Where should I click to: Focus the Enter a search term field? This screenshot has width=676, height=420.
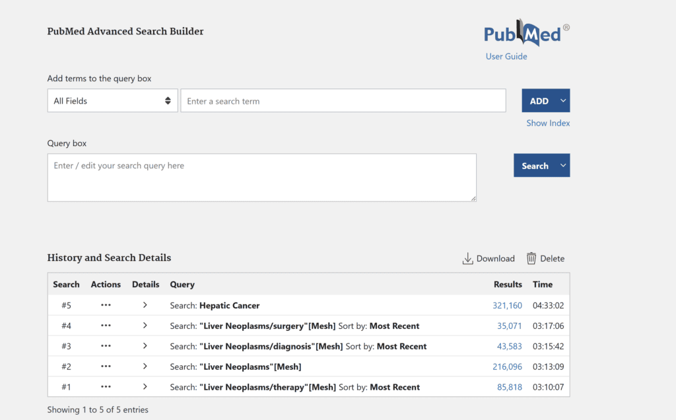[x=343, y=100]
